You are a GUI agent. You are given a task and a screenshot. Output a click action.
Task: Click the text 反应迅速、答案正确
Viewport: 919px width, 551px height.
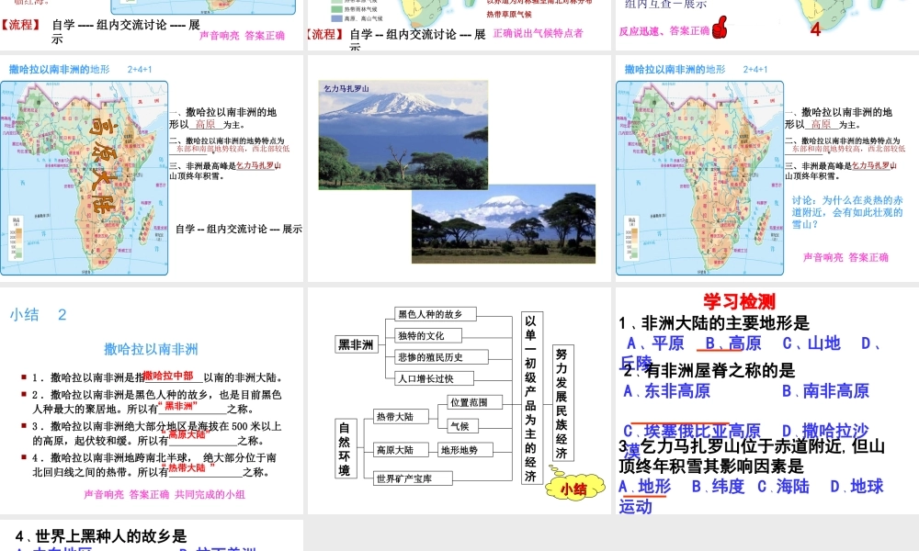pos(664,31)
